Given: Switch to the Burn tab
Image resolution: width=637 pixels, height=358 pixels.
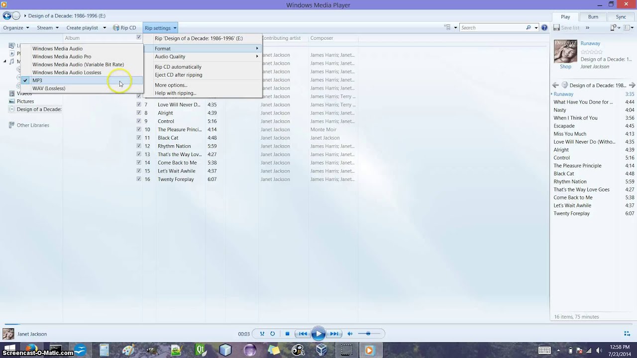Looking at the screenshot, I should [x=593, y=17].
